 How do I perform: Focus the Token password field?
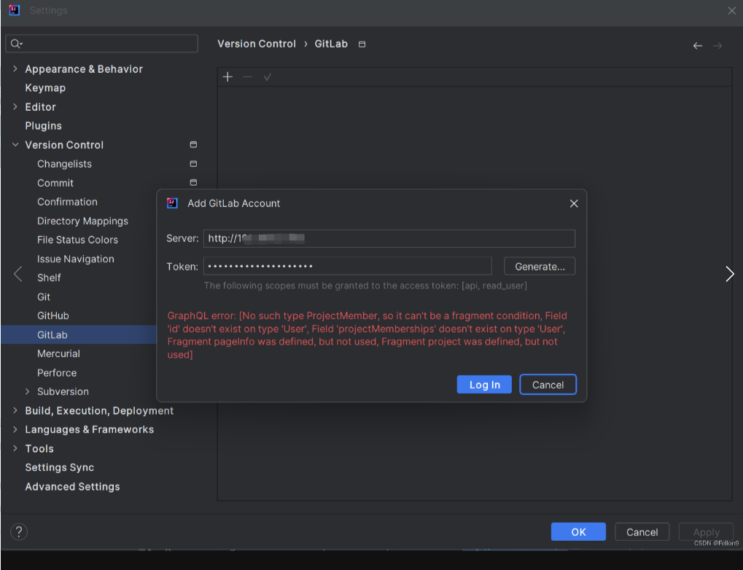click(x=347, y=266)
